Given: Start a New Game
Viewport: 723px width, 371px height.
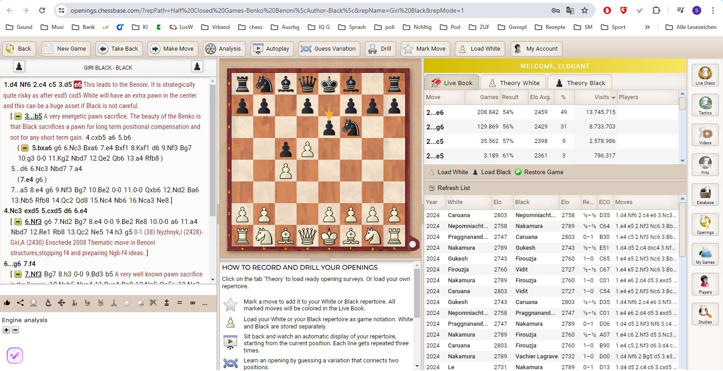Looking at the screenshot, I should (66, 49).
